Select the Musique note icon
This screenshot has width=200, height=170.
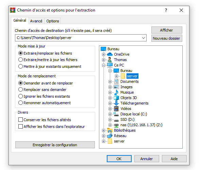[x=116, y=92]
